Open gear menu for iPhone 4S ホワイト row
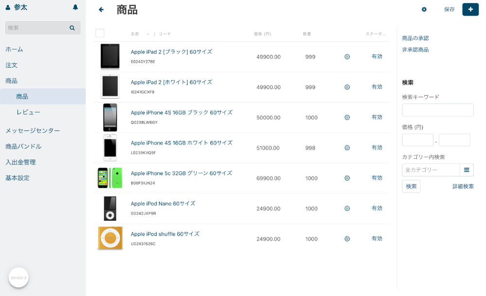 click(x=347, y=148)
